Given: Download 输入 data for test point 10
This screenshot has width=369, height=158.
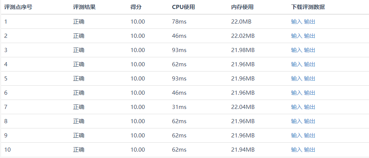Looking at the screenshot, I should point(297,149).
